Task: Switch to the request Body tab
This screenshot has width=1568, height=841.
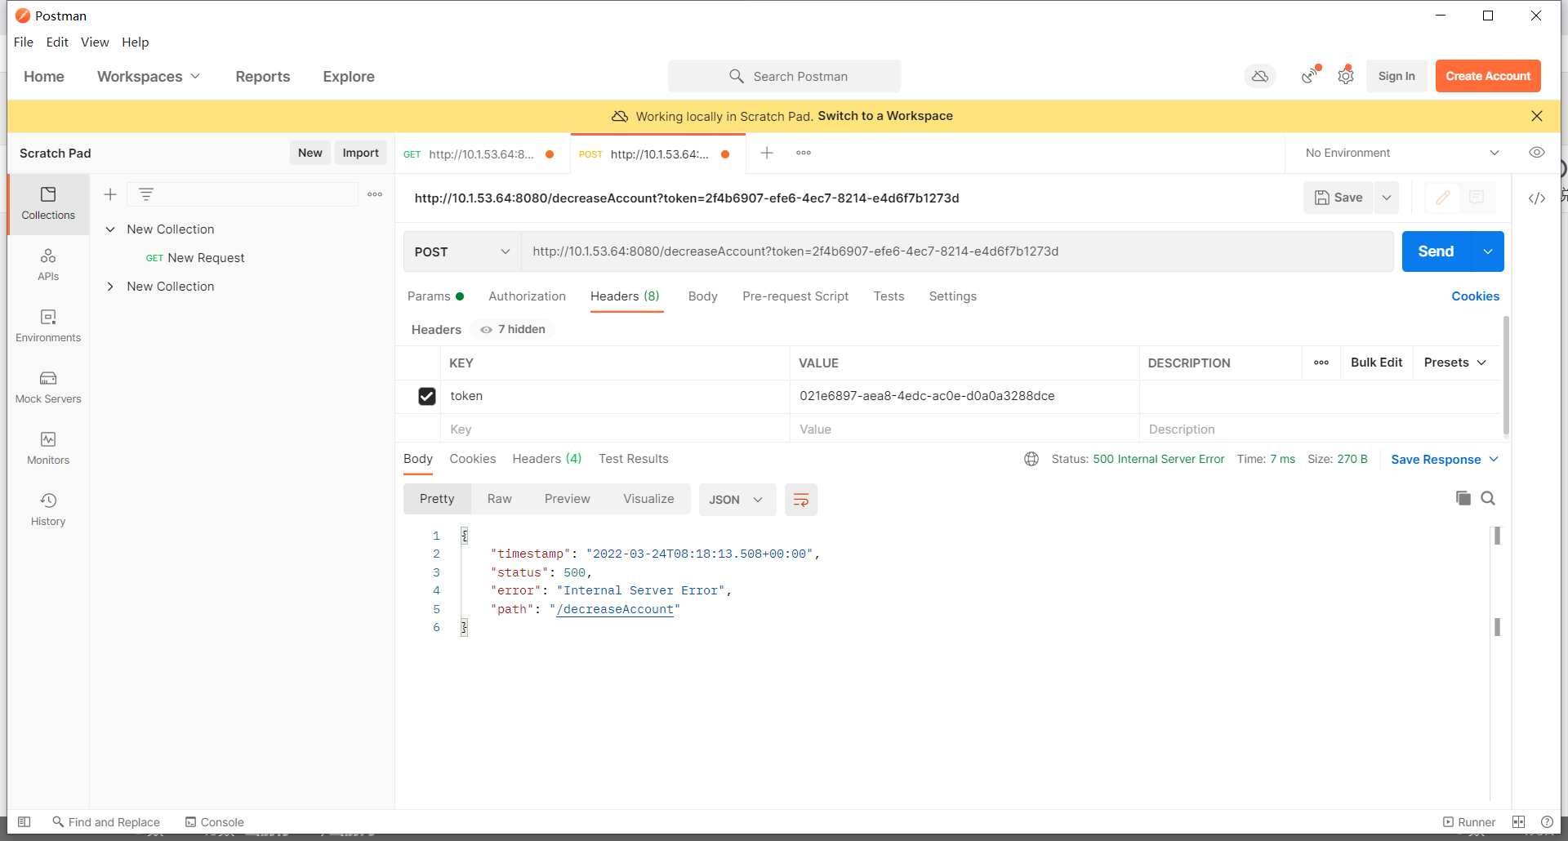Action: [x=702, y=296]
